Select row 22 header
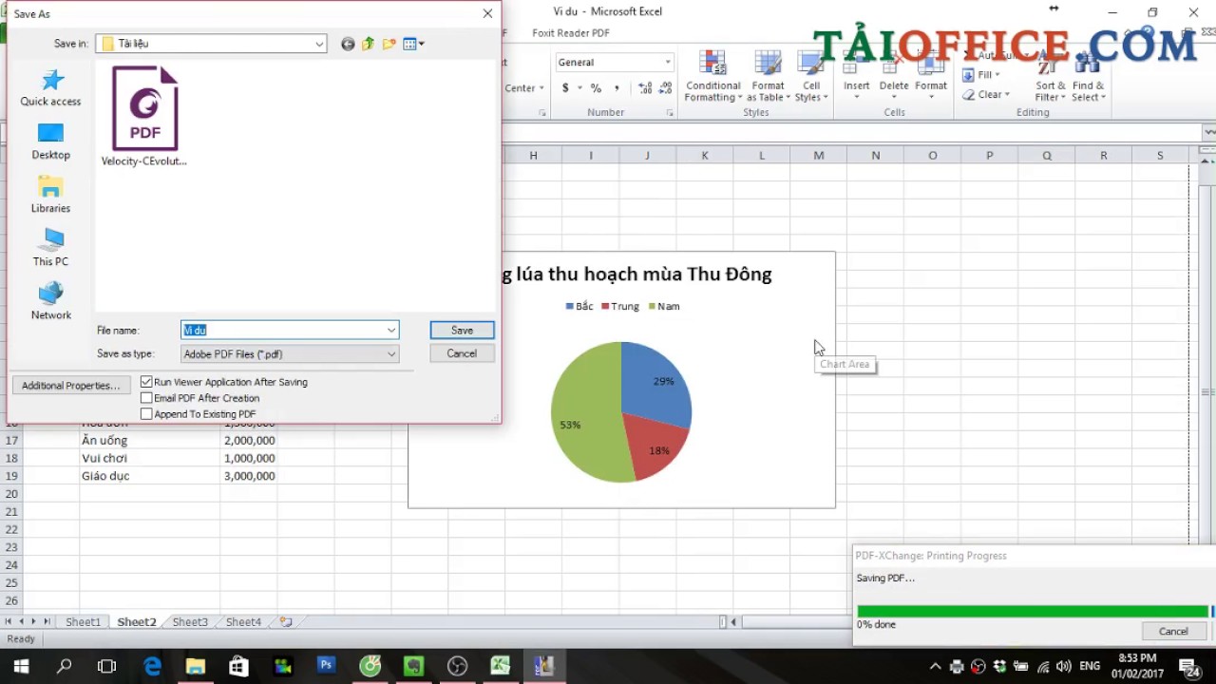Screen dimensions: 1216x684 point(11,529)
